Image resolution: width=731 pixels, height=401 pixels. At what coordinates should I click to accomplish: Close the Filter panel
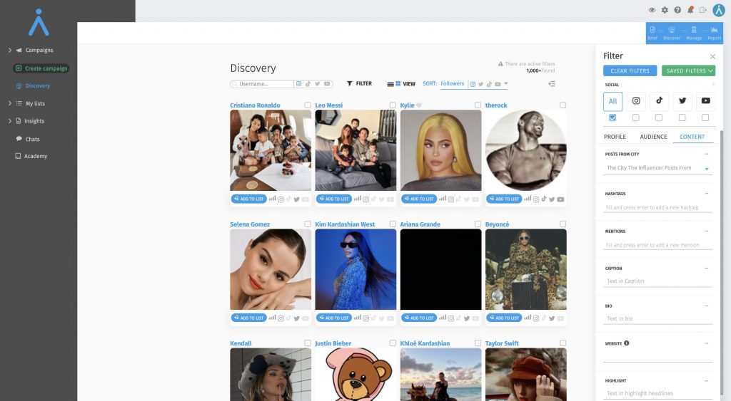[712, 56]
